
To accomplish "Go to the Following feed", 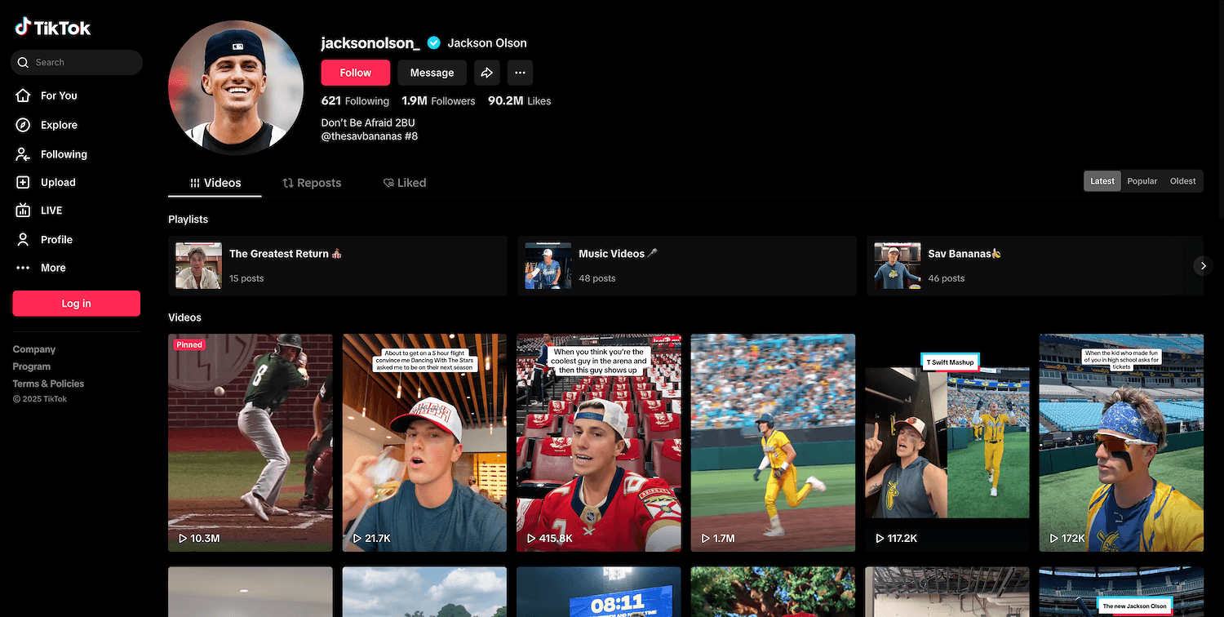I will tap(63, 154).
